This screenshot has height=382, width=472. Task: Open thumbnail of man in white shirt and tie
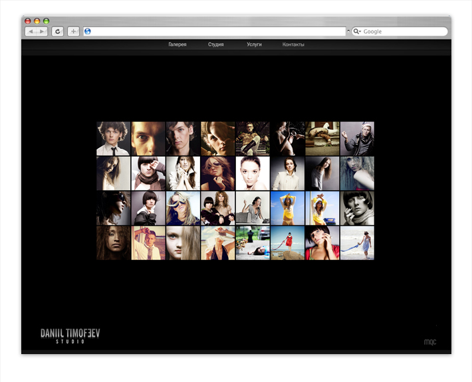[x=114, y=138]
